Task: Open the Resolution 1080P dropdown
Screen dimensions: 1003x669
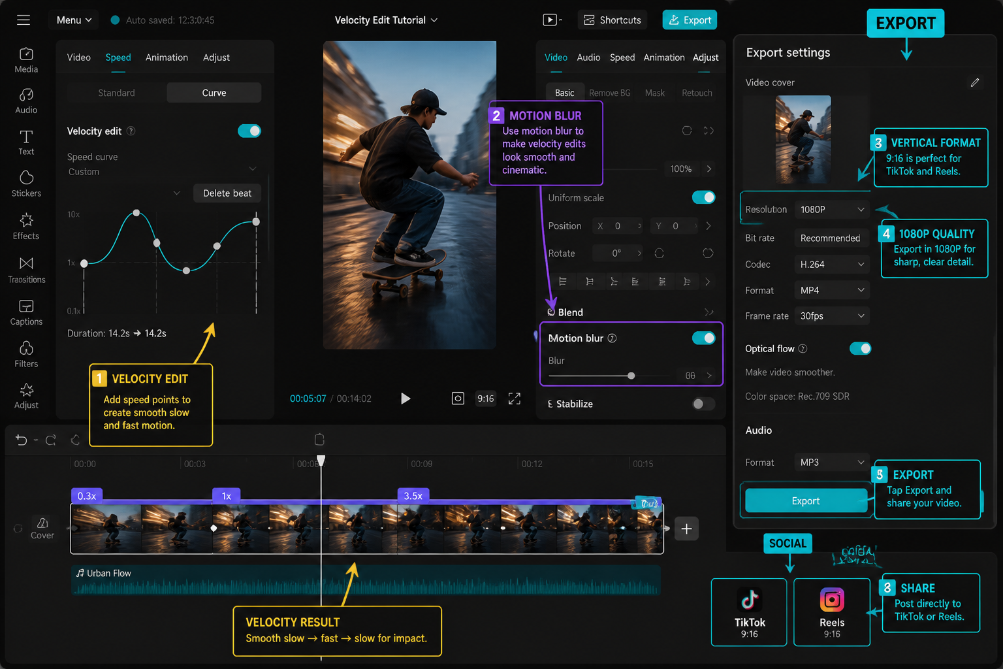Action: coord(832,209)
